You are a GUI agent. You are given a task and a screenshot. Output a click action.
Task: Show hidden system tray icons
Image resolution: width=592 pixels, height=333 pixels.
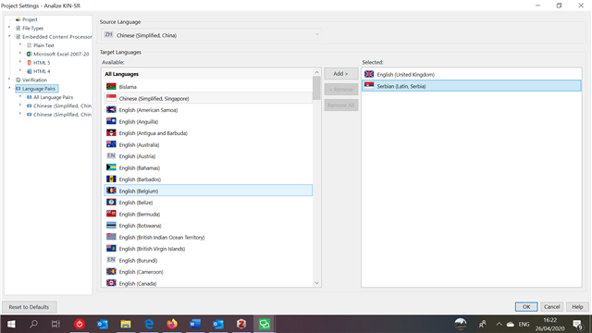499,324
